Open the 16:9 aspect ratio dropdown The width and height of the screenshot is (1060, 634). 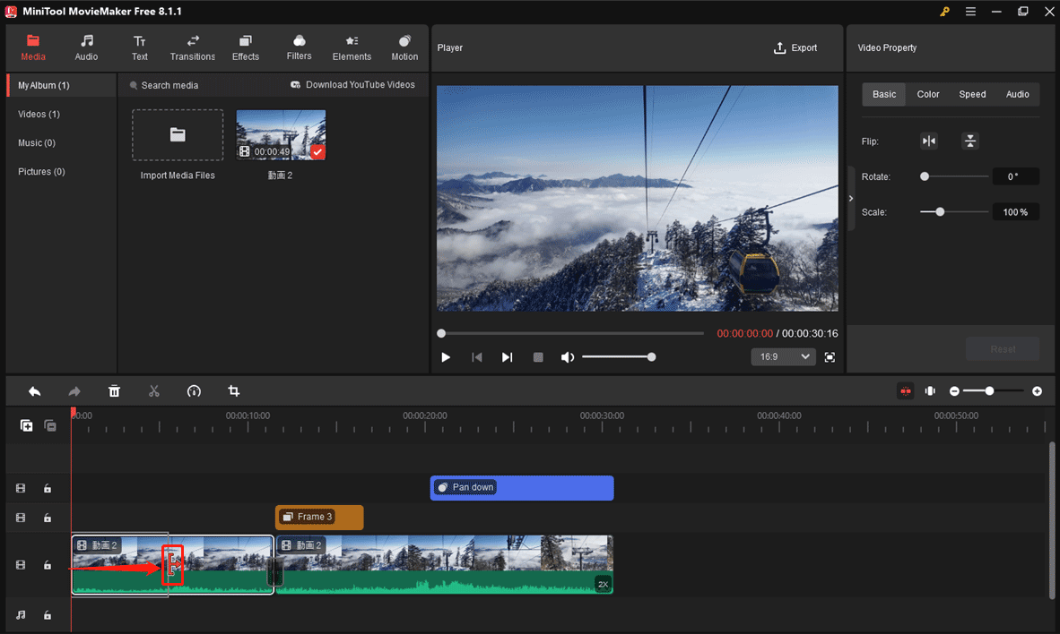tap(784, 356)
